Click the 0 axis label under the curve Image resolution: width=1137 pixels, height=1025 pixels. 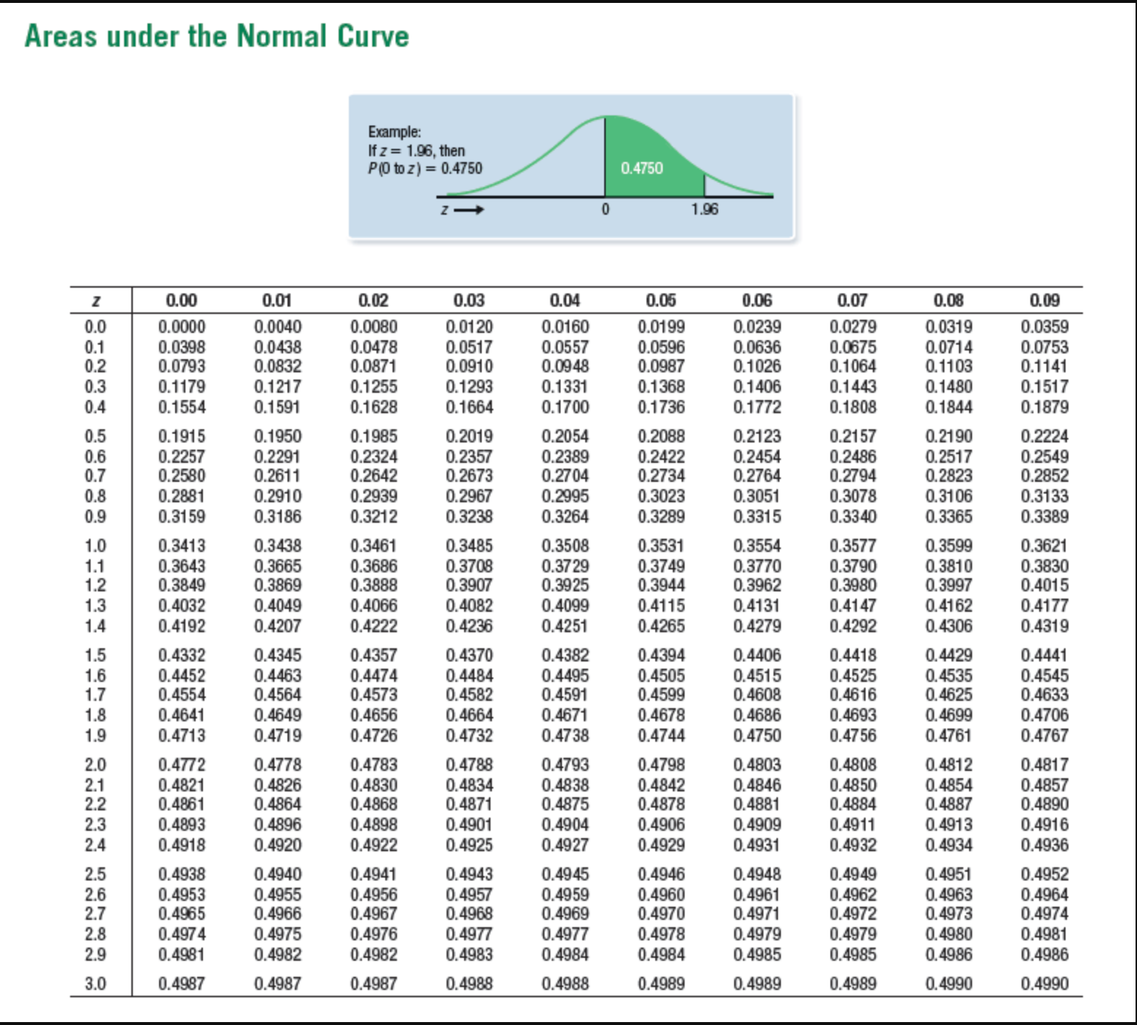(x=605, y=210)
